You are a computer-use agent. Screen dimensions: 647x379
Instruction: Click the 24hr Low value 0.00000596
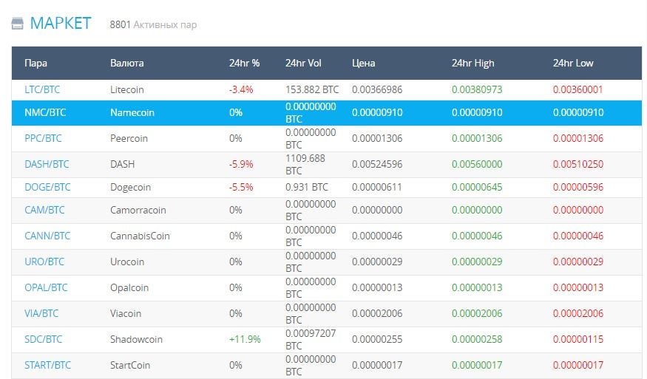click(578, 187)
